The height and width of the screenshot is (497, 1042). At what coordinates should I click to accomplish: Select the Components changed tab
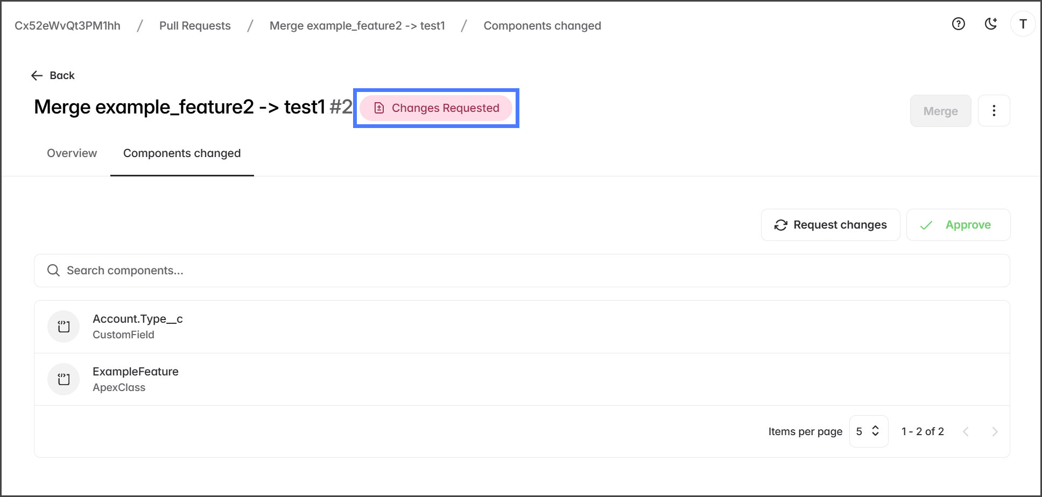pyautogui.click(x=182, y=153)
